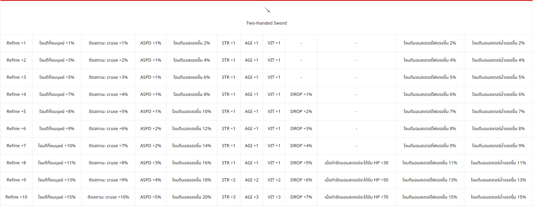This screenshot has width=533, height=206.
Task: Select the Refine +1 row label
Action: click(x=16, y=43)
